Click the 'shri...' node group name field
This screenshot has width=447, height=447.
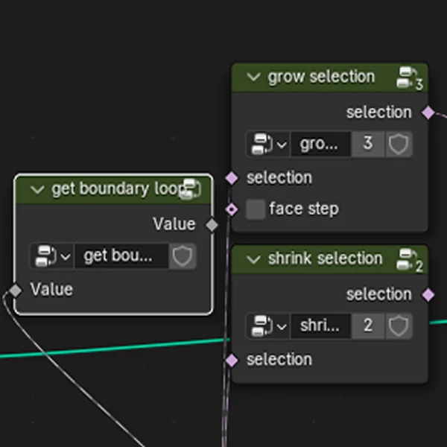[x=320, y=326]
